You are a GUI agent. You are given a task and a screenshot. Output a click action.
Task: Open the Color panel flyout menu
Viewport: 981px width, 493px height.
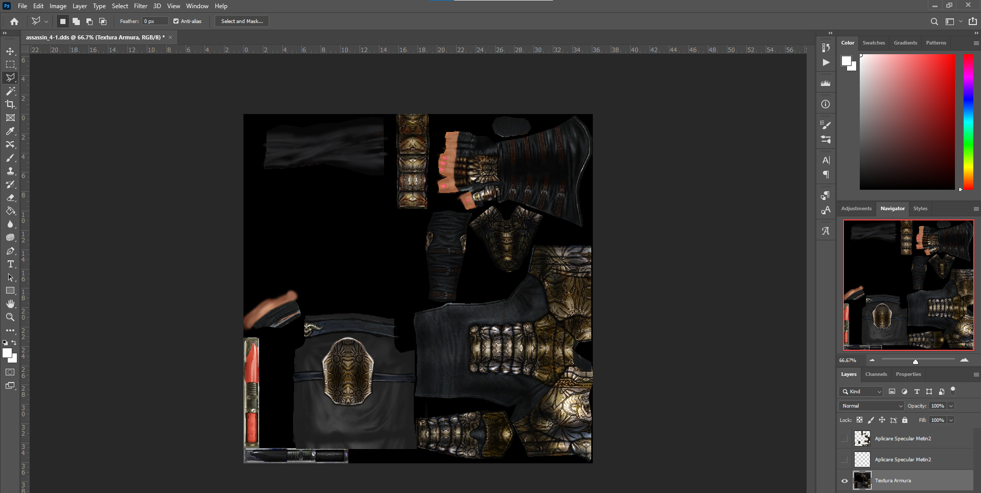click(976, 43)
